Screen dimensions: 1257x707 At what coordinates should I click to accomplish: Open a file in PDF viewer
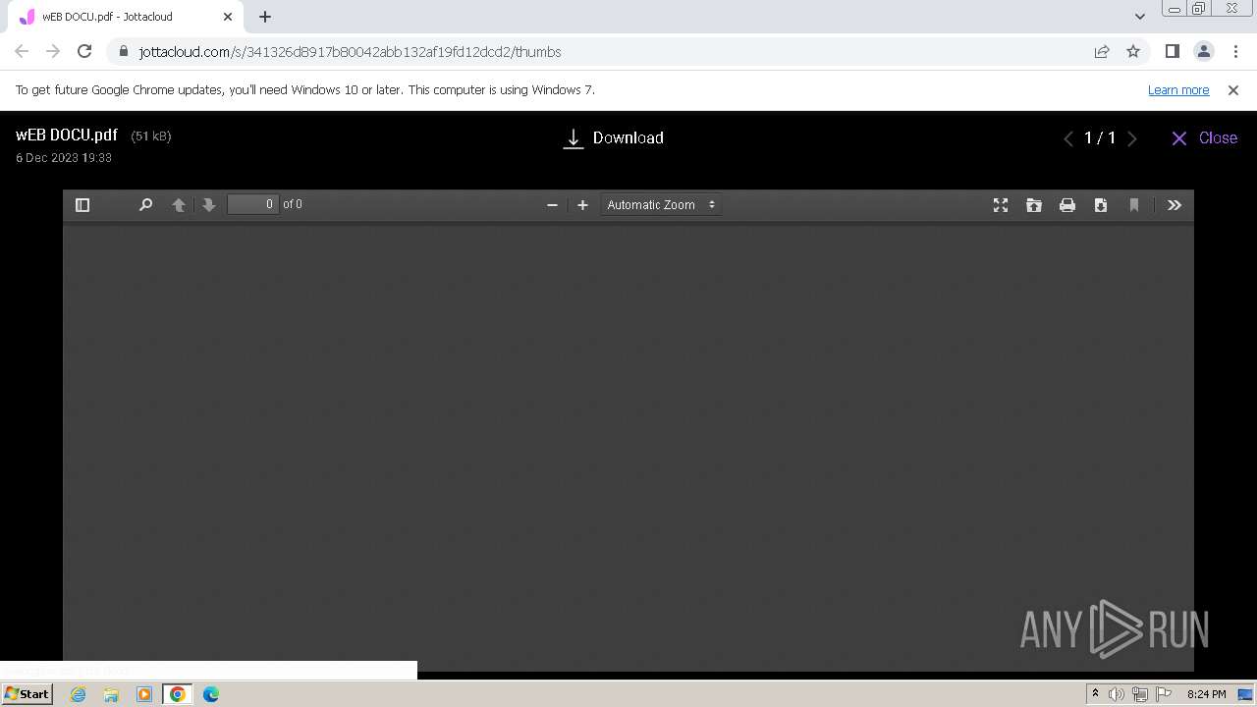point(1034,204)
